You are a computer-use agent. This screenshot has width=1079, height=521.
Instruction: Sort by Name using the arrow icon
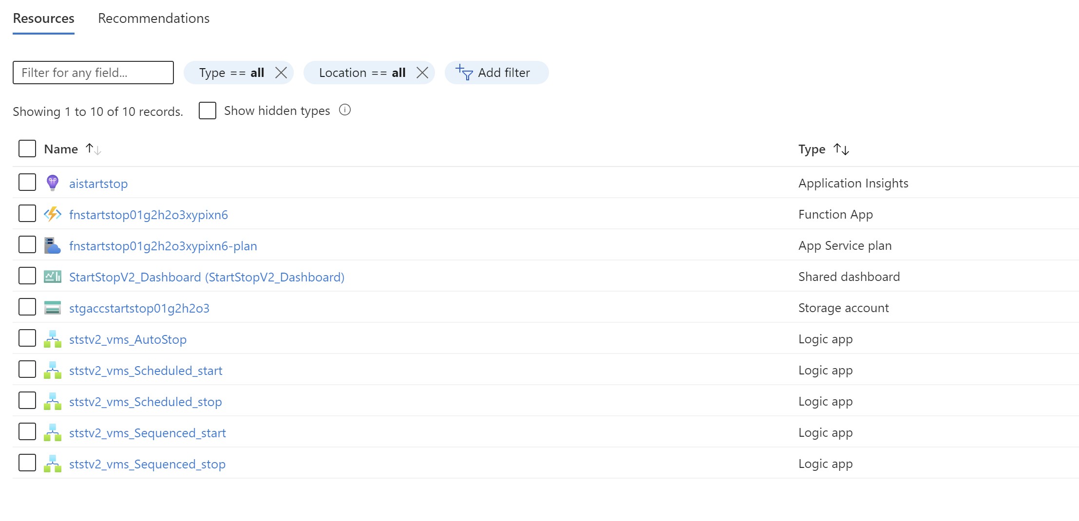click(93, 149)
